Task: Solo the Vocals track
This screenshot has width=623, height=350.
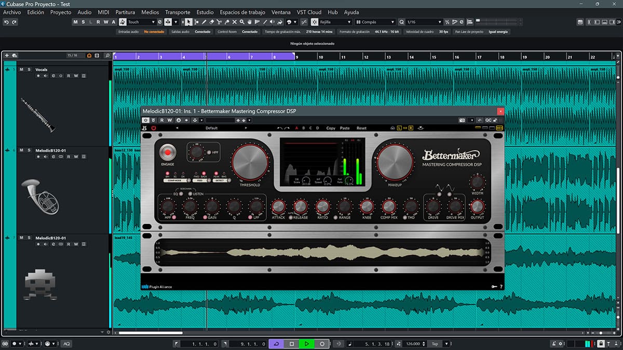Action: coord(29,69)
